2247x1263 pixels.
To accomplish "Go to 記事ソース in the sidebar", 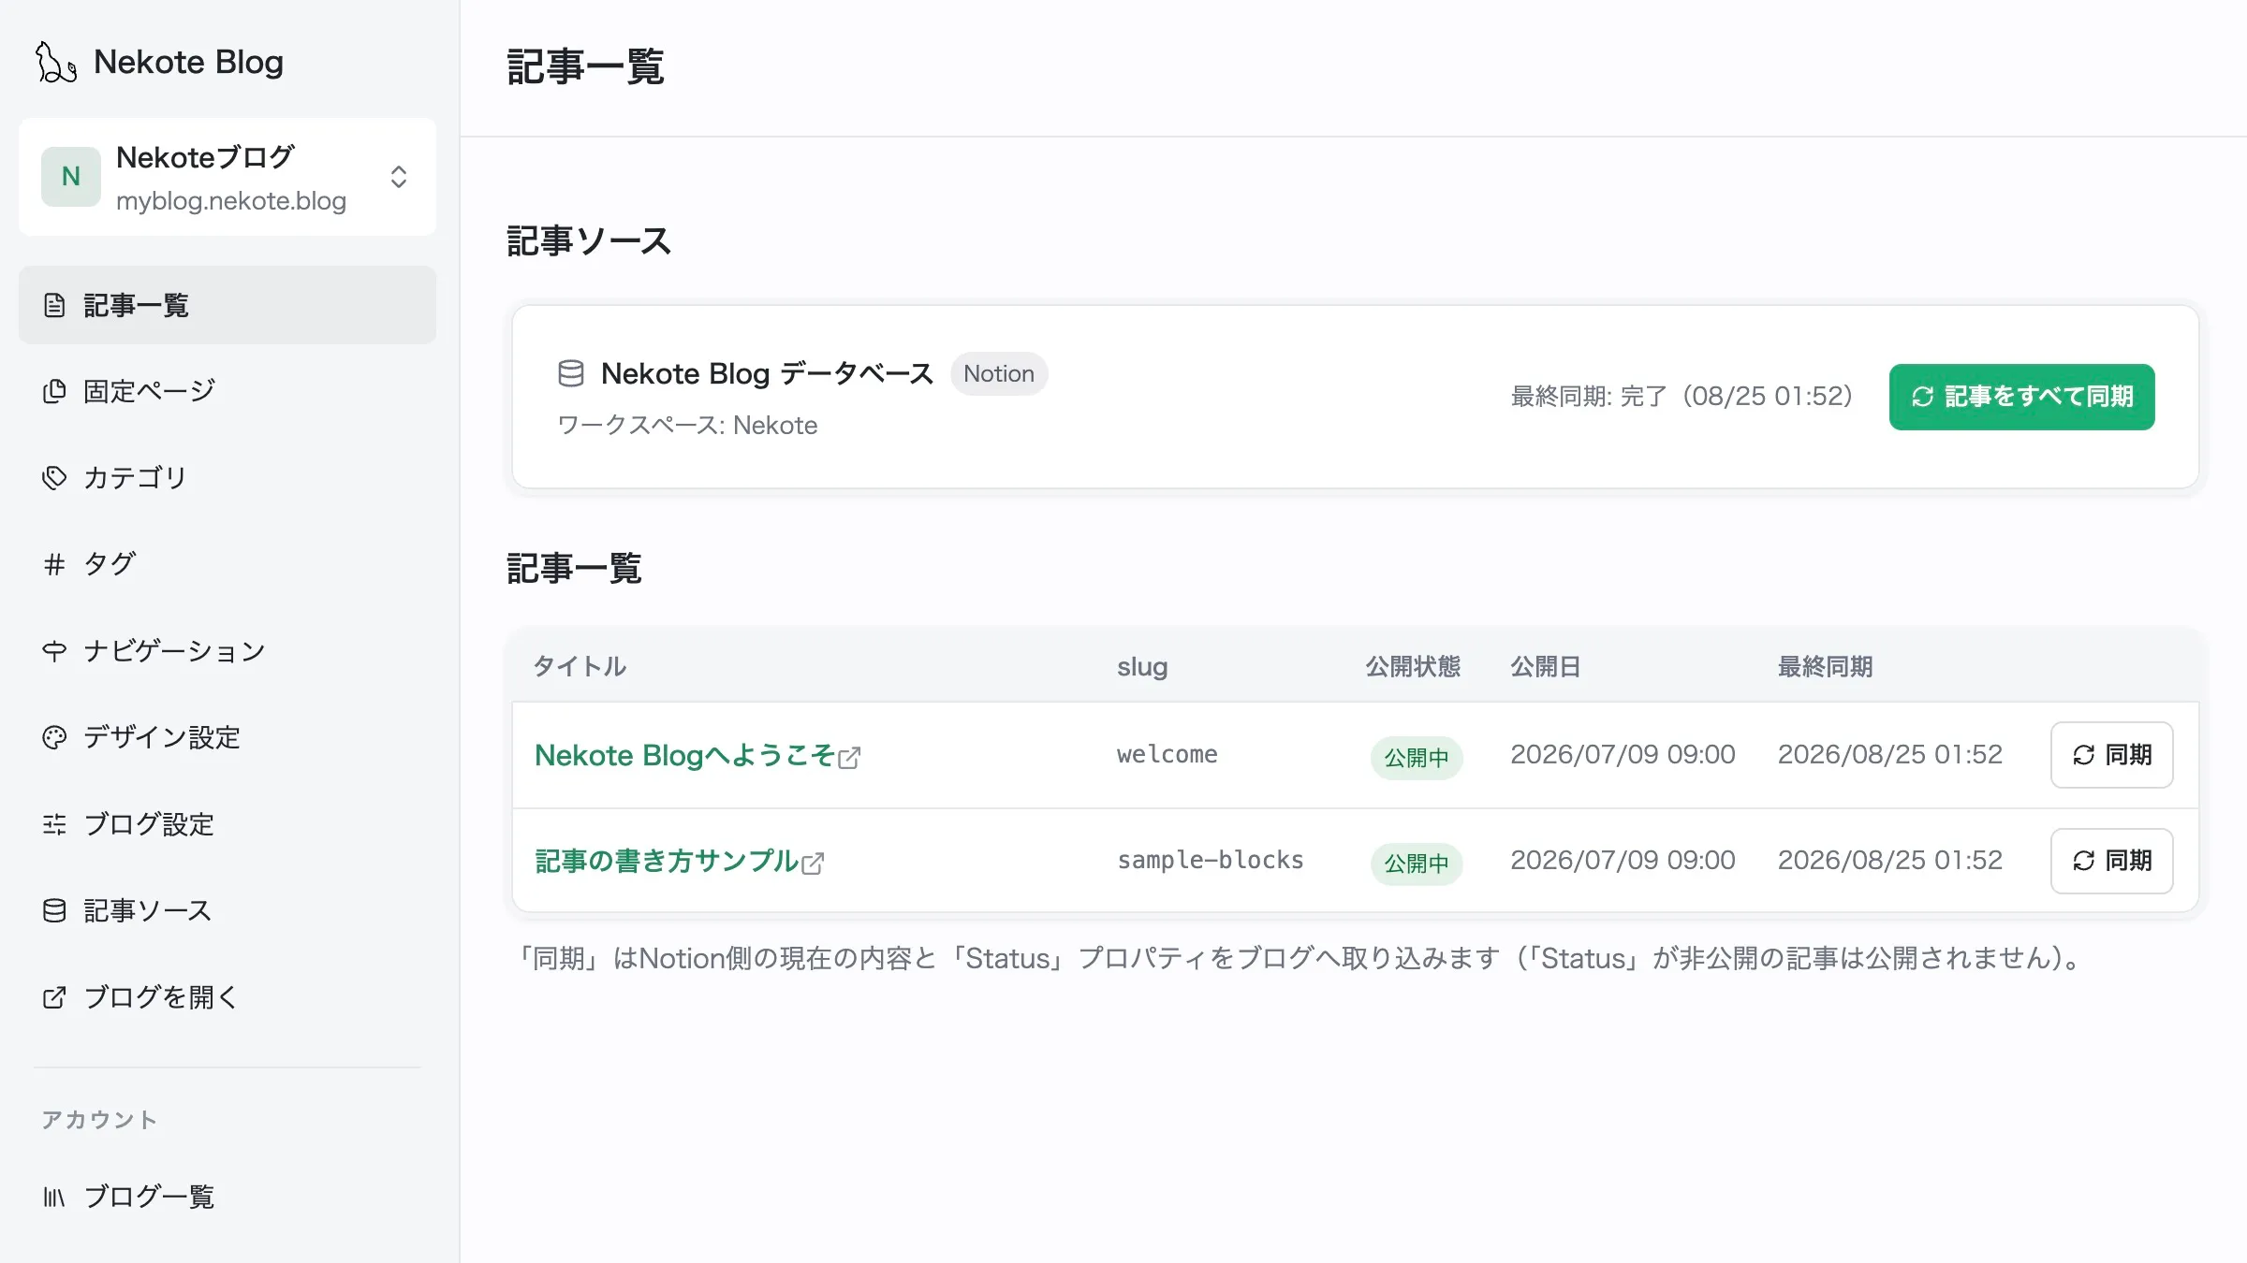I will click(228, 910).
